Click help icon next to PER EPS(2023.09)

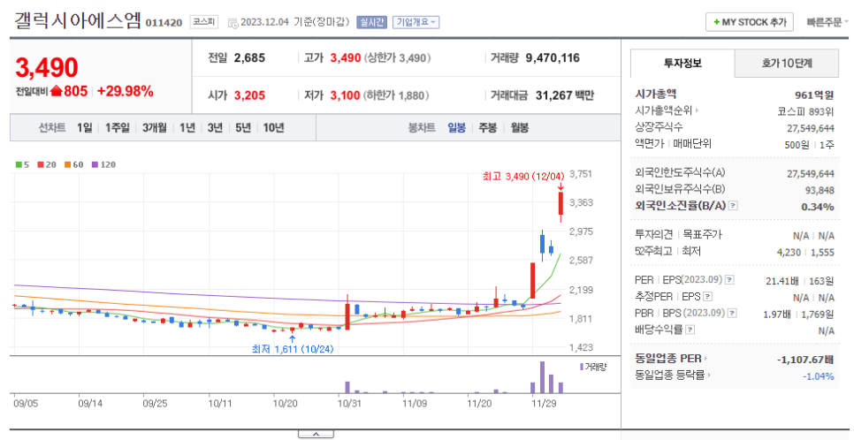point(730,280)
